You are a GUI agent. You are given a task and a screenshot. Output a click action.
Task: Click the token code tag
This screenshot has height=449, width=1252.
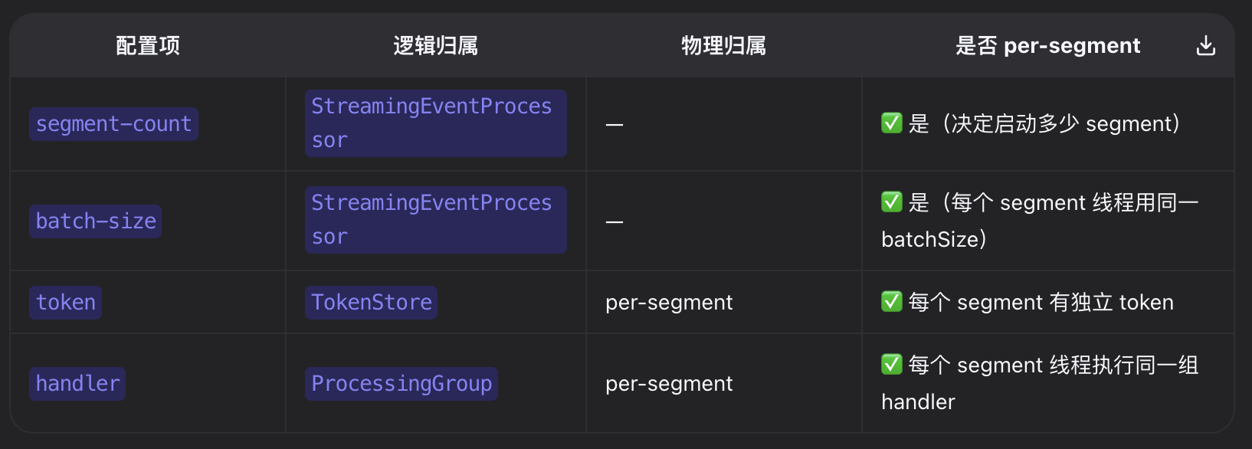(x=66, y=303)
